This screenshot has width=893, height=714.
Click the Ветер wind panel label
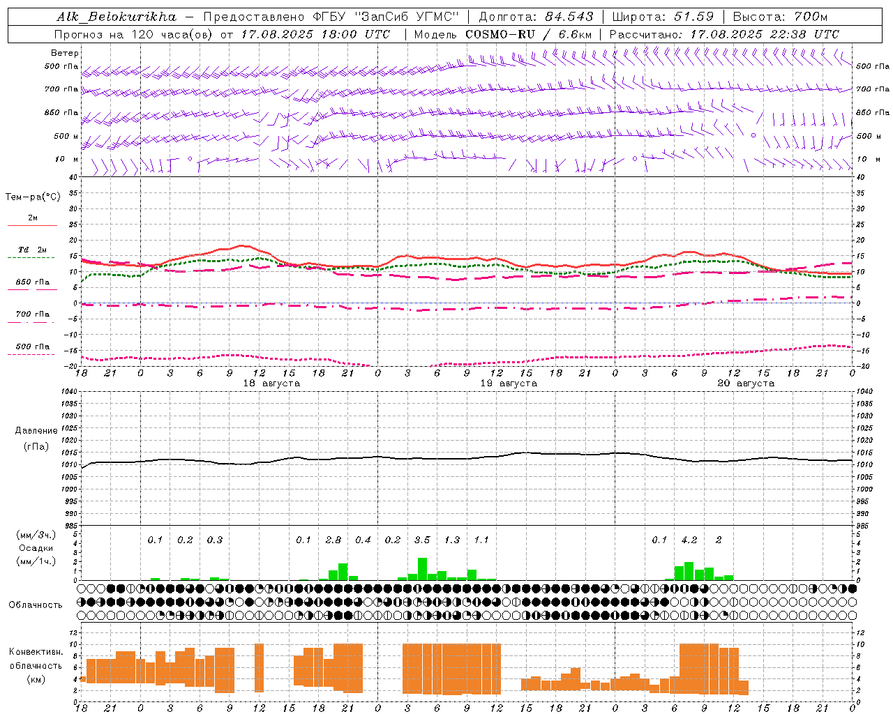(x=65, y=53)
